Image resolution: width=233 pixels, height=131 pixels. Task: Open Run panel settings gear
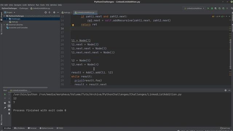tap(226, 90)
